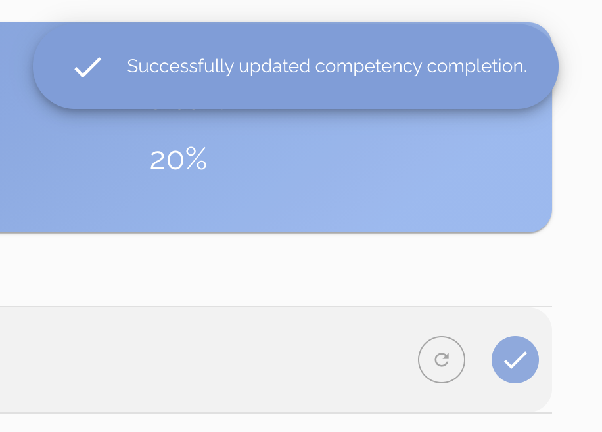The height and width of the screenshot is (432, 602).
Task: Click the gray competency row container
Action: click(x=197, y=360)
